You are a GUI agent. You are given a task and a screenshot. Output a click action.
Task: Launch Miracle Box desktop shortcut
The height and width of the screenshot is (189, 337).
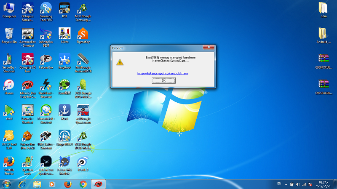27,88
